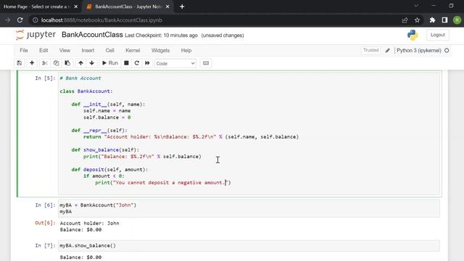Click the Trusted notebook indicator
464x261 pixels.
(370, 50)
